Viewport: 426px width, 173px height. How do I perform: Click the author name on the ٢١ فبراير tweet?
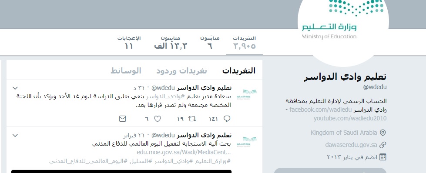204,135
